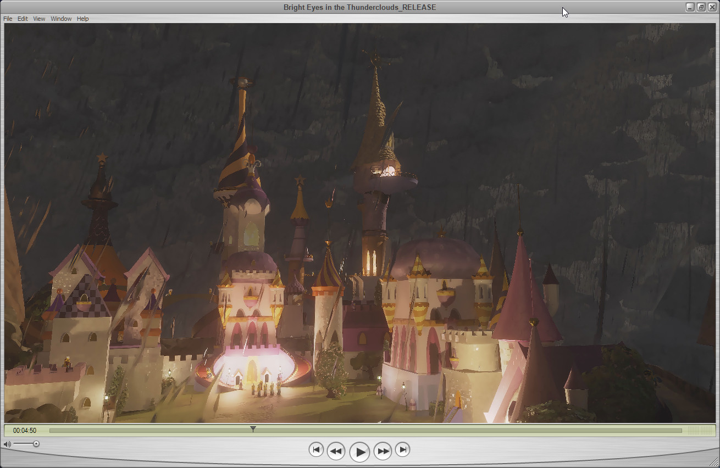Start playback with the Play button
The image size is (720, 468).
point(359,452)
